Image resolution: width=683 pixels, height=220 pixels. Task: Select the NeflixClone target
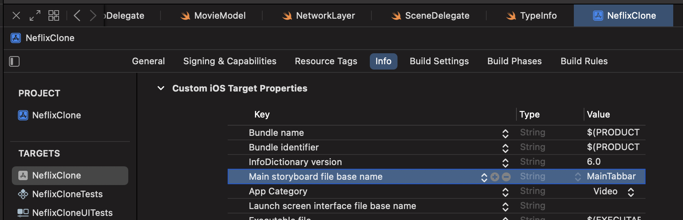coord(70,175)
